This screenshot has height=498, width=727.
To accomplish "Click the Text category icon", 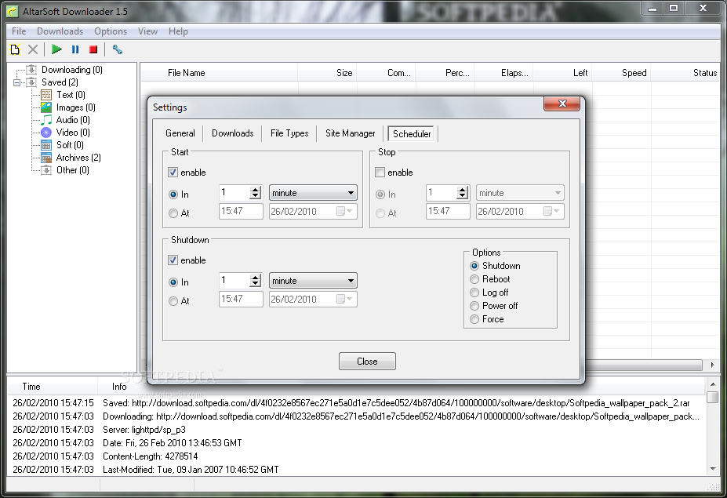I will [x=46, y=95].
